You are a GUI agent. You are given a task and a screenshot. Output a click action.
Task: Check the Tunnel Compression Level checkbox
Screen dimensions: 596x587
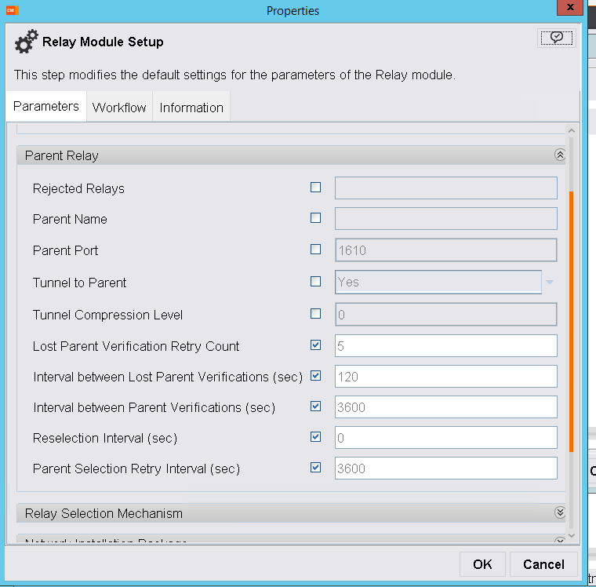pyautogui.click(x=316, y=314)
